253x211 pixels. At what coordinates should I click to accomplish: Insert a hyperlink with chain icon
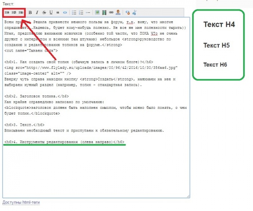[111, 12]
